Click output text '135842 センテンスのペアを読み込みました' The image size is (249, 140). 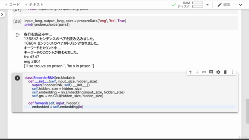(60, 39)
